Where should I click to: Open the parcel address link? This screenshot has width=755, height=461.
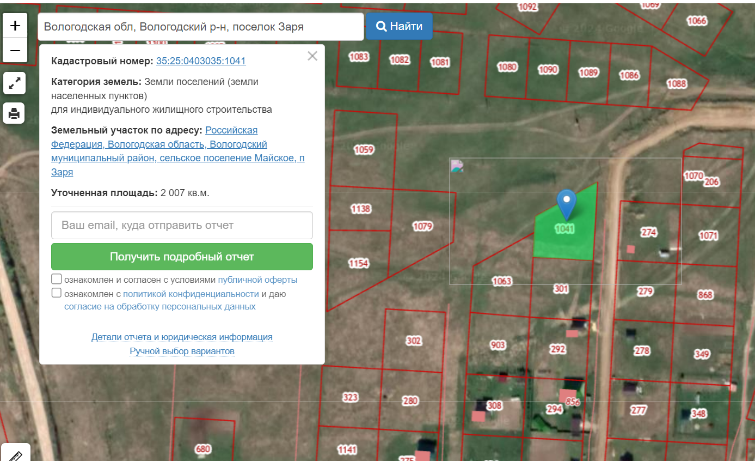pyautogui.click(x=178, y=151)
